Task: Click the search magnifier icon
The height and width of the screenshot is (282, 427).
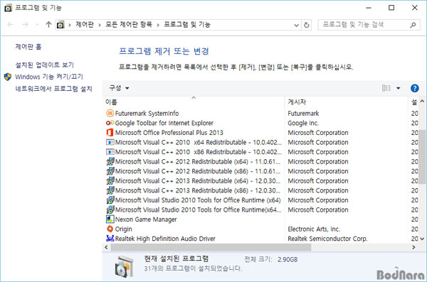Action: (x=413, y=25)
